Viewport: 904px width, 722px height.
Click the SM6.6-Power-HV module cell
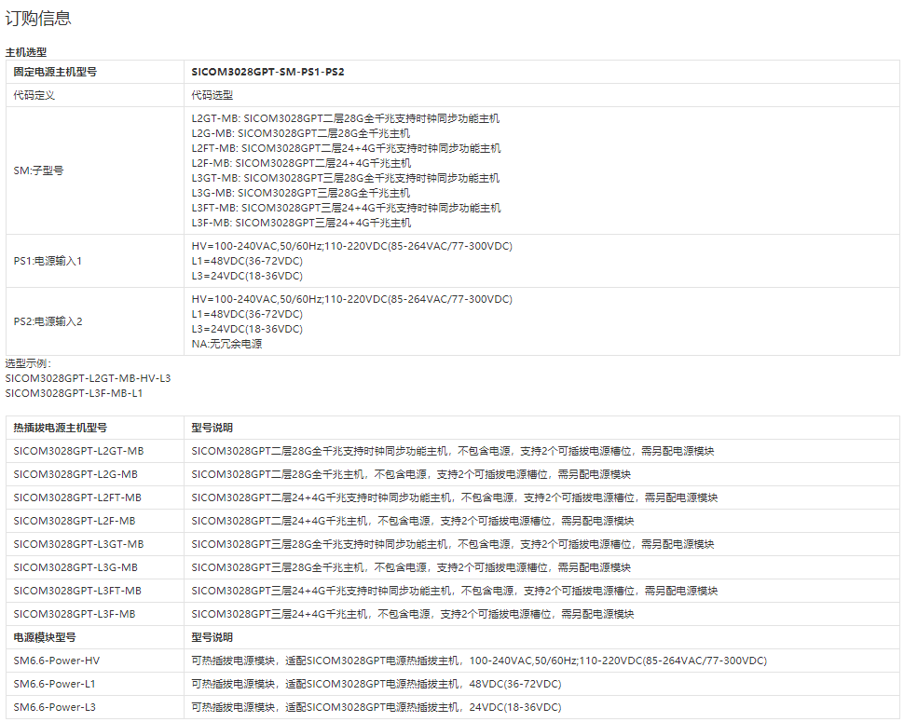57,661
